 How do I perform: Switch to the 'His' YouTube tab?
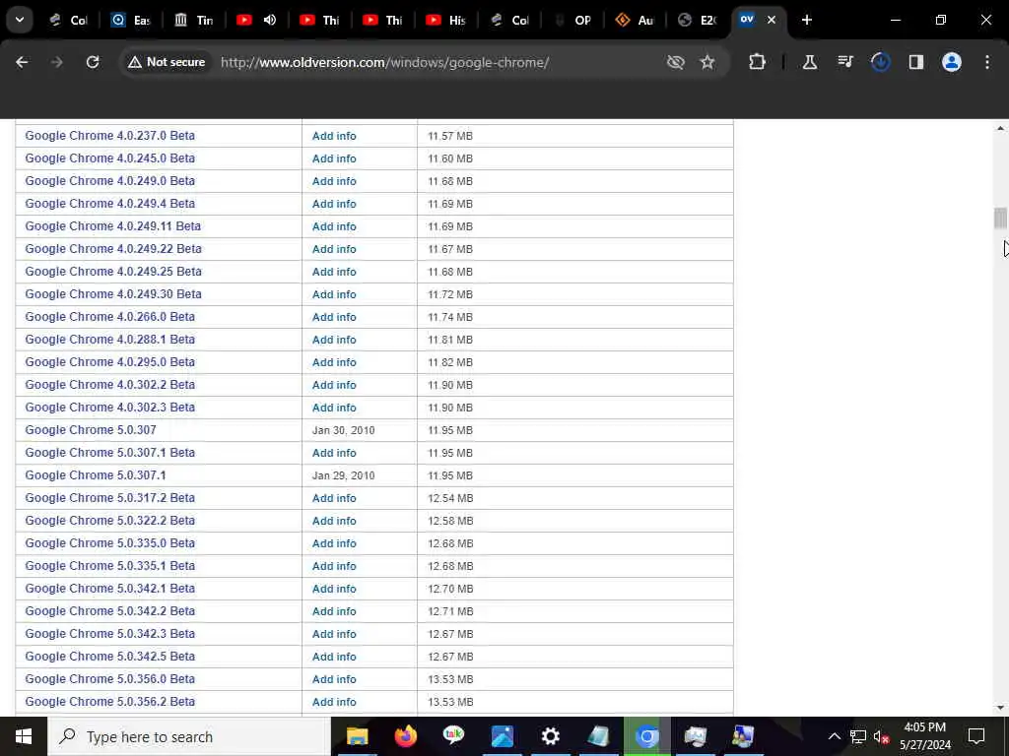(x=446, y=20)
